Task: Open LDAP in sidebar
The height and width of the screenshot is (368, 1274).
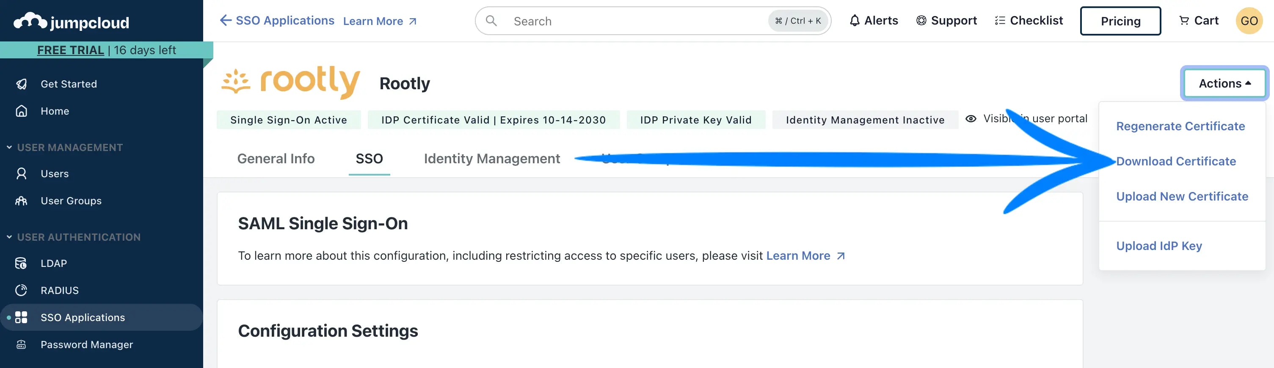Action: [53, 263]
